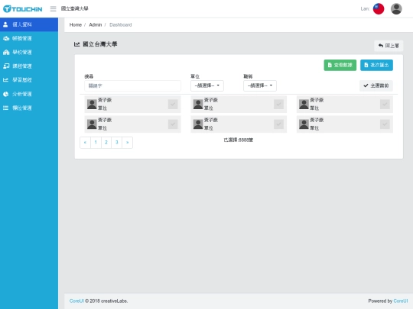Click the avatar on the top-middle person card
Viewport: 413px width, 309px height.
198,105
